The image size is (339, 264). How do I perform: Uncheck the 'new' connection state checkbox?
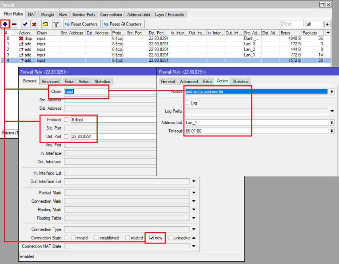(152, 238)
